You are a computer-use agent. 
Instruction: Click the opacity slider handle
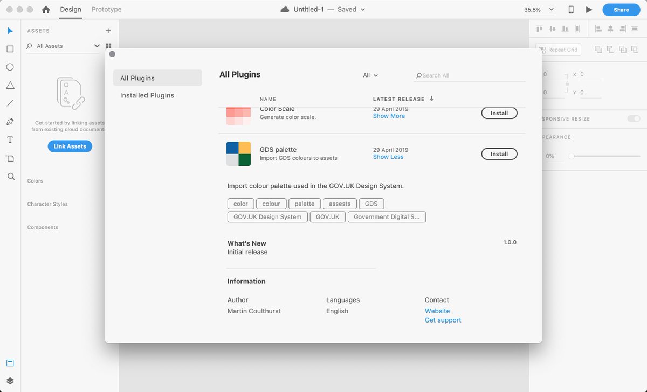pos(571,156)
